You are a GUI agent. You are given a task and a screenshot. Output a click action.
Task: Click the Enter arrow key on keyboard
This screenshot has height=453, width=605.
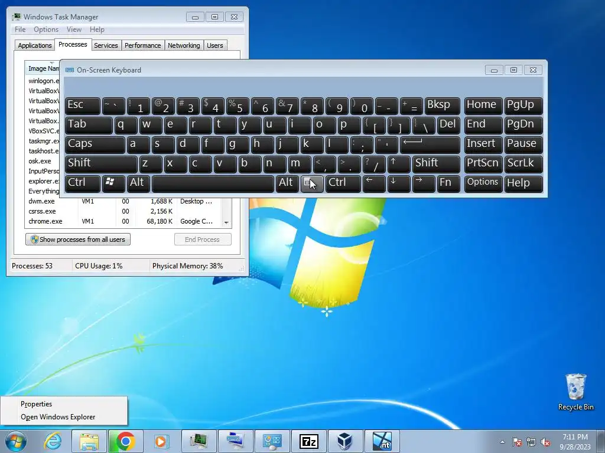point(430,145)
